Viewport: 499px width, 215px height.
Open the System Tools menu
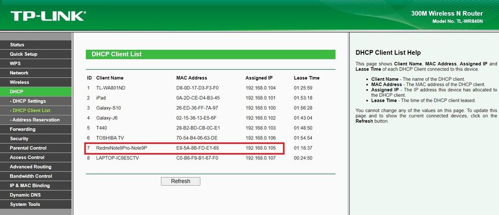[35, 204]
